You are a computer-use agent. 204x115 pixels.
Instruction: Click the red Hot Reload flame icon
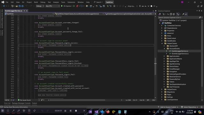(77, 6)
